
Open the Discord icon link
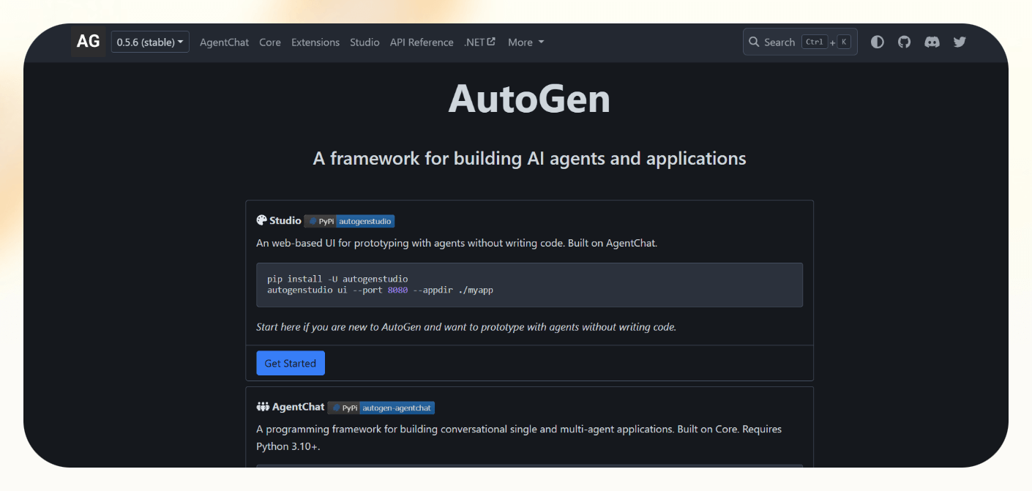[x=932, y=42]
